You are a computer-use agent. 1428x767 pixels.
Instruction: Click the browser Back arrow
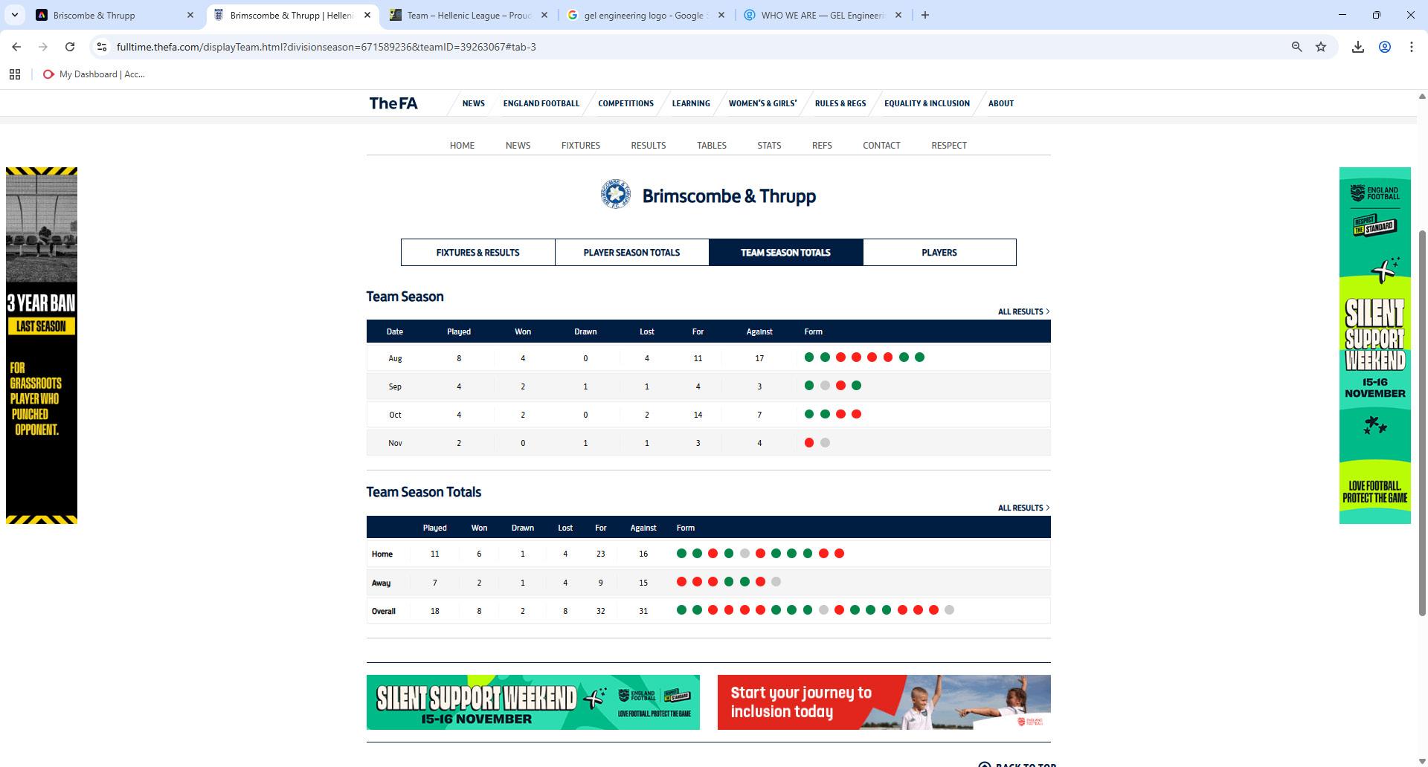click(16, 47)
